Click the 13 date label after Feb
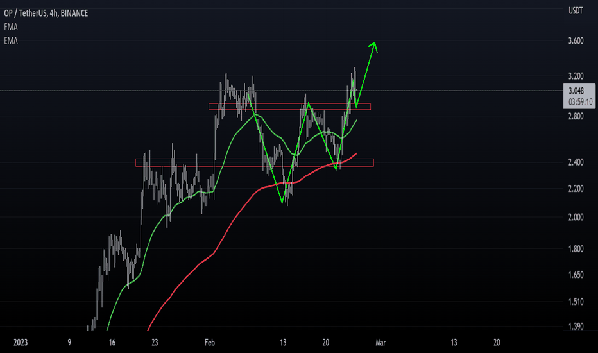 pyautogui.click(x=283, y=342)
